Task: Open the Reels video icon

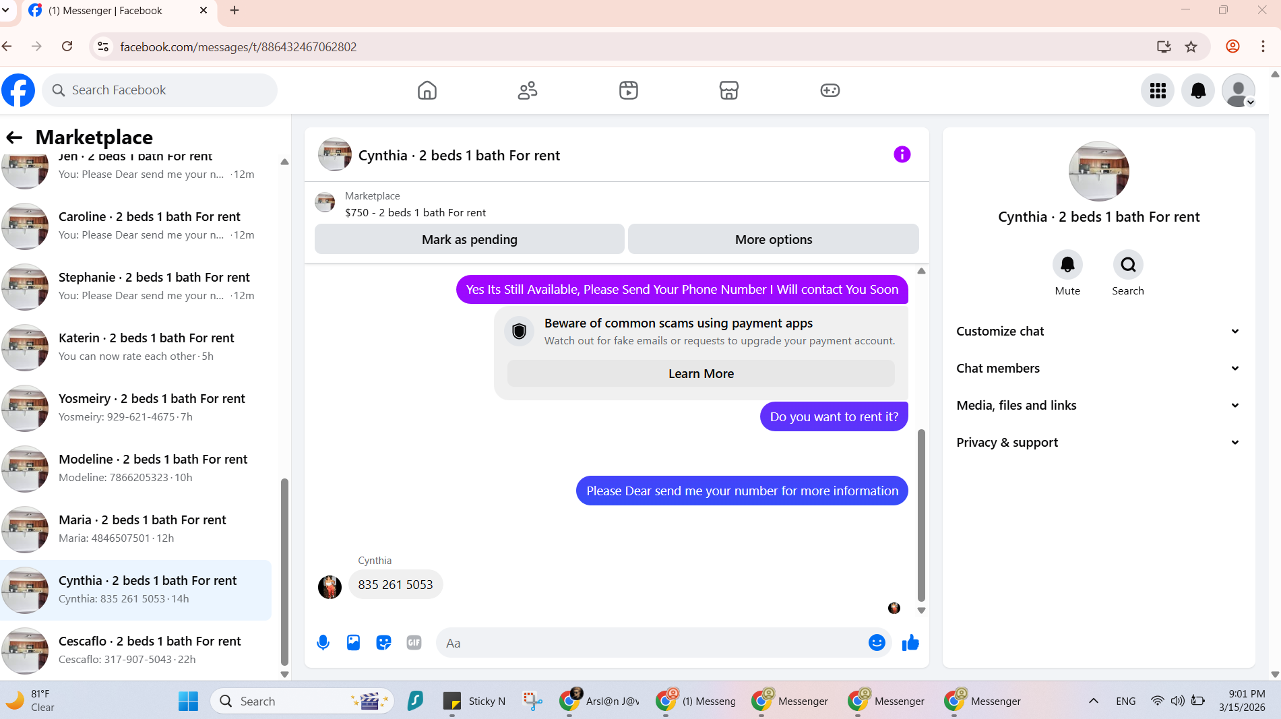Action: (629, 90)
